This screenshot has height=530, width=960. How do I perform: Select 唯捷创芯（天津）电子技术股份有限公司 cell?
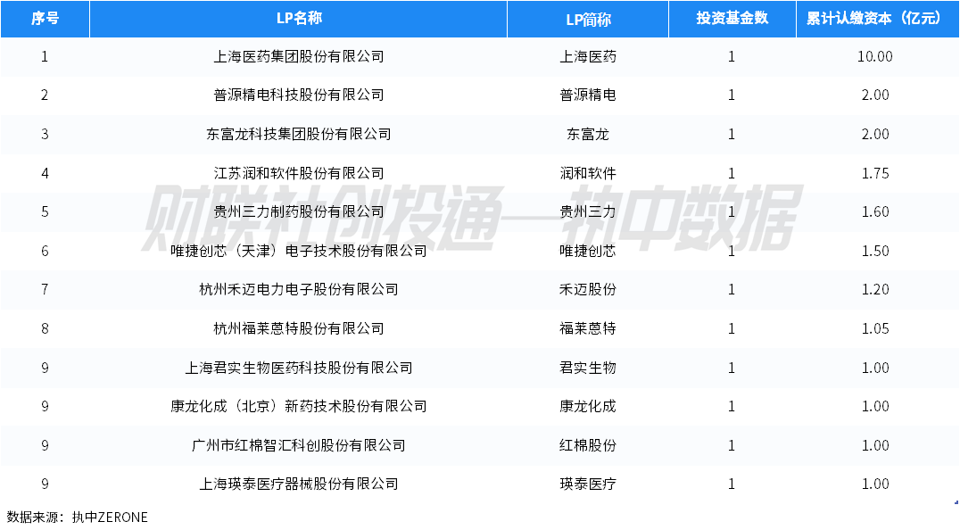(299, 252)
